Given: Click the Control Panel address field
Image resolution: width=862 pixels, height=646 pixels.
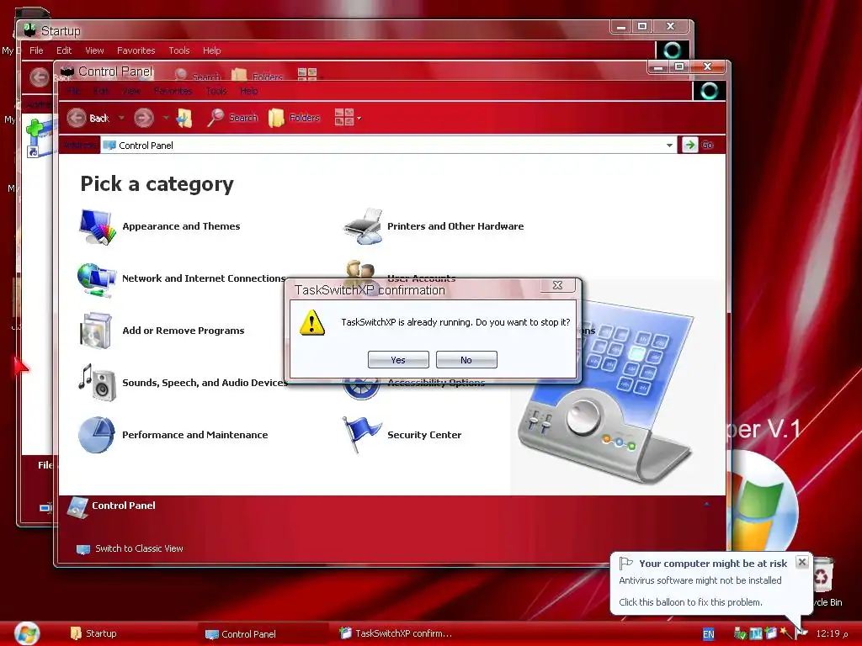Looking at the screenshot, I should 390,146.
